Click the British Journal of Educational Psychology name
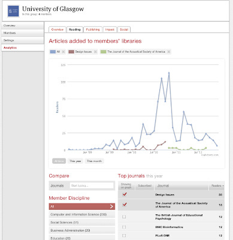 pyautogui.click(x=179, y=217)
